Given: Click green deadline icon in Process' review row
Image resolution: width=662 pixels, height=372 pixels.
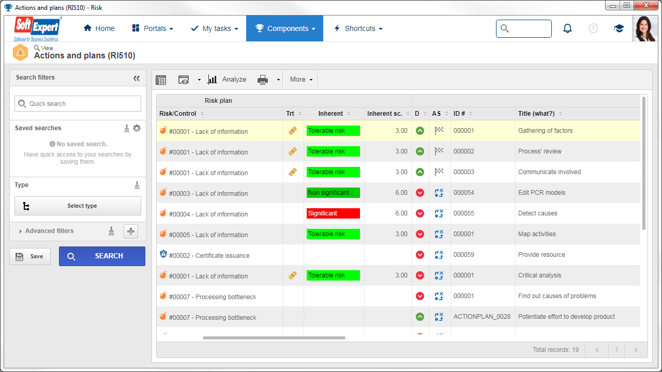Looking at the screenshot, I should [x=420, y=151].
